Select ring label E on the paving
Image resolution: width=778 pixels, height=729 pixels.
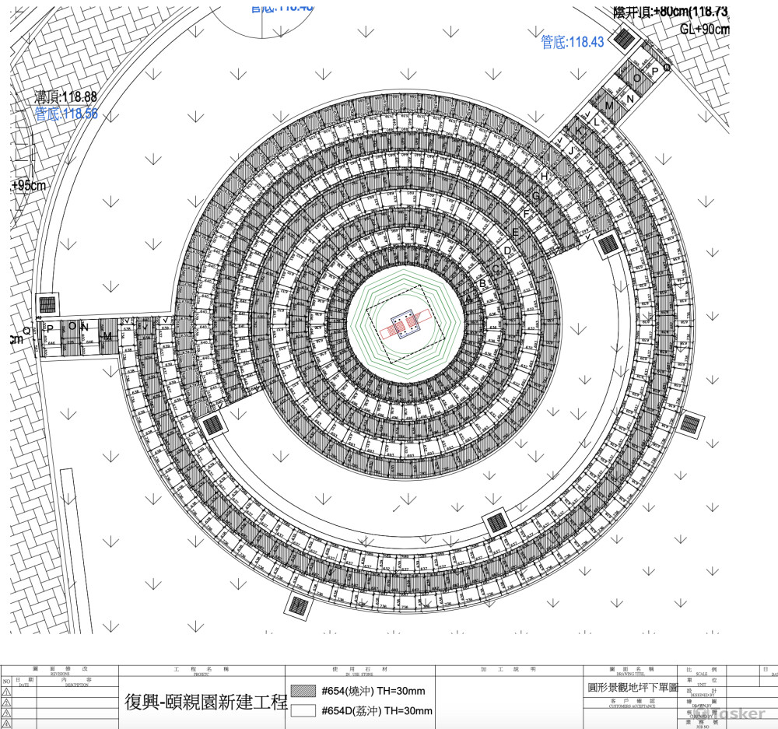(515, 233)
